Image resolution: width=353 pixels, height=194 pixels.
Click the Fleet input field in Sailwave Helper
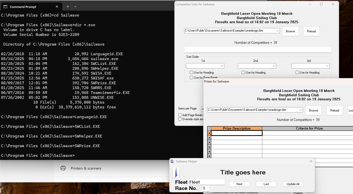(207, 182)
